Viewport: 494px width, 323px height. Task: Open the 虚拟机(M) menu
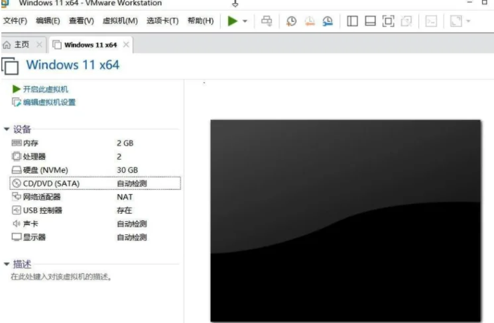(120, 21)
